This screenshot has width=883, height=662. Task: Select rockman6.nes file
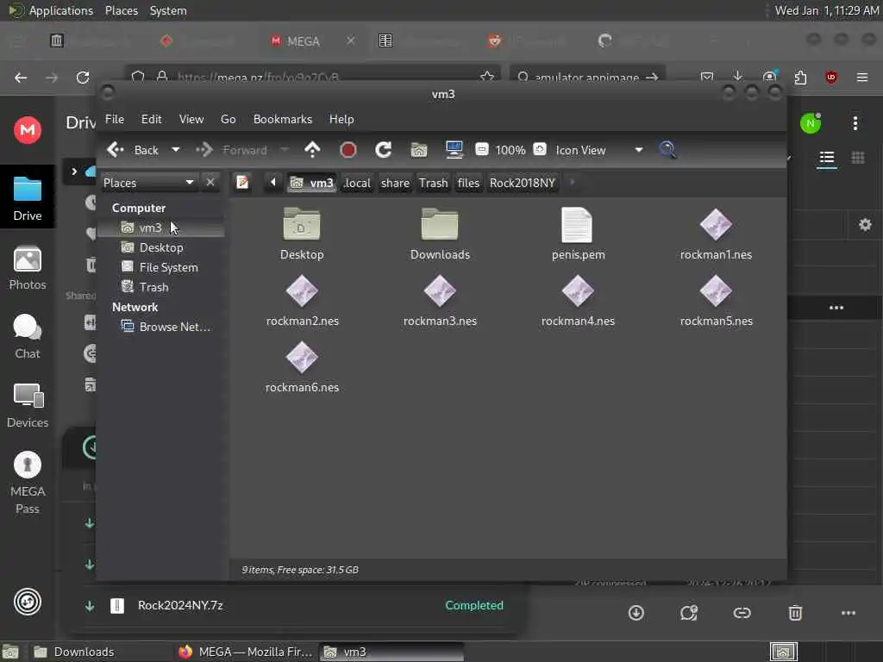302,367
